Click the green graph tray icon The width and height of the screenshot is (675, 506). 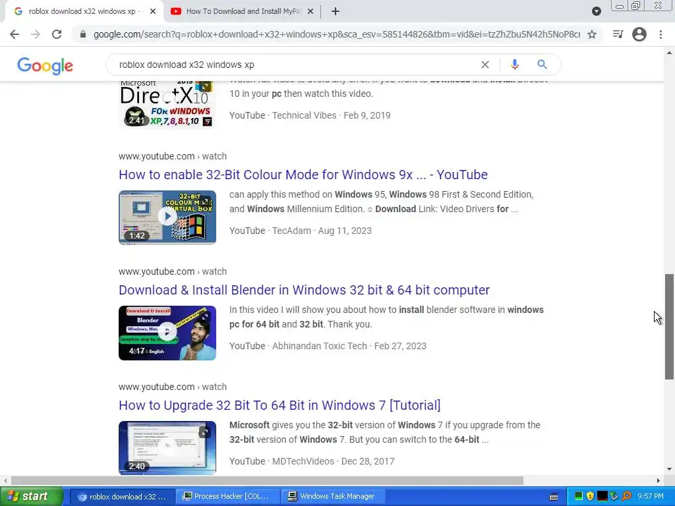[579, 496]
